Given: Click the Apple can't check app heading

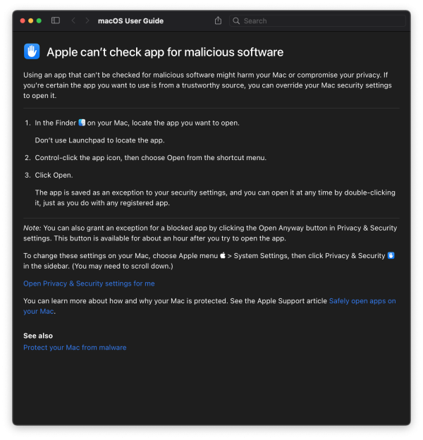Looking at the screenshot, I should click(x=165, y=52).
